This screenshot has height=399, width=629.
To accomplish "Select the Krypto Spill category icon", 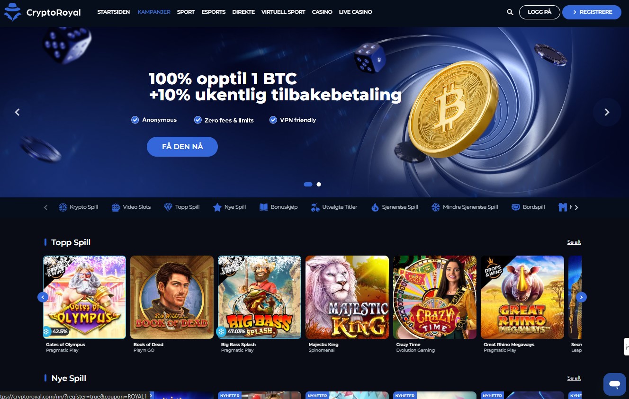I will click(x=63, y=207).
